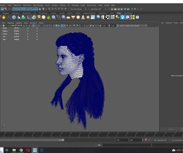The image size is (183, 153).
Task: Open the viewport Panels menu
Action: coord(41,23)
